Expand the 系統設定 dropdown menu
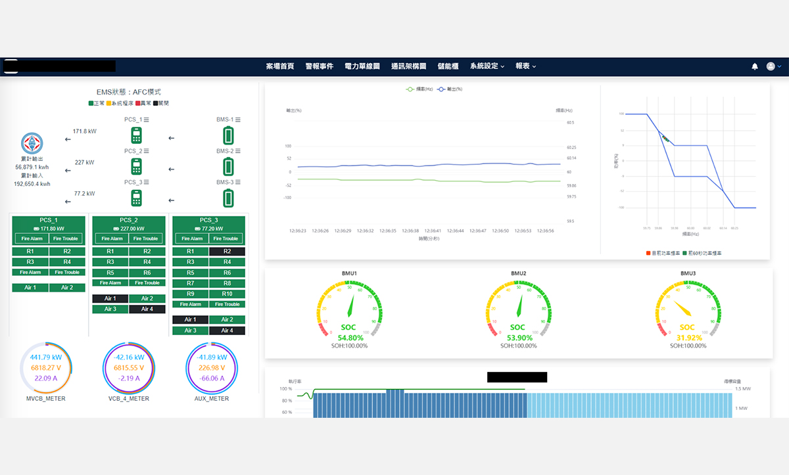The height and width of the screenshot is (475, 789). coord(487,66)
